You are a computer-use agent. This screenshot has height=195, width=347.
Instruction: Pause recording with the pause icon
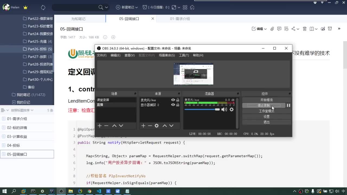[288, 105]
